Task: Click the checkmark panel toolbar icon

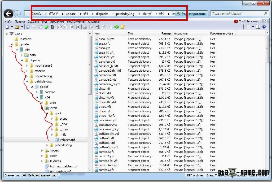Action: point(40,27)
